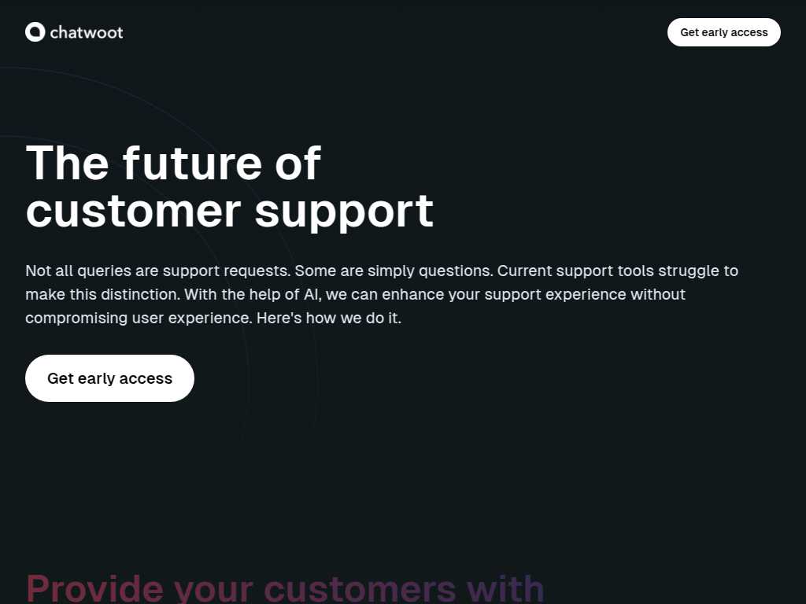Viewport: 806px width, 604px height.
Task: Open the chatwoot wordmark home link
Action: 87,32
